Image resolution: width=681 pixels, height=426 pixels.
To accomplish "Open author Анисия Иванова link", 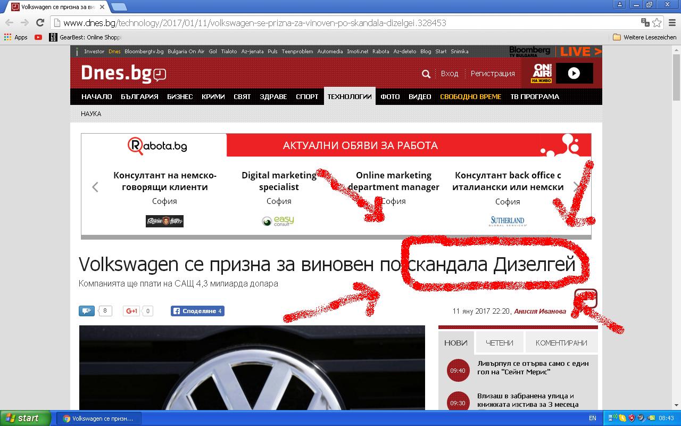I will (540, 312).
